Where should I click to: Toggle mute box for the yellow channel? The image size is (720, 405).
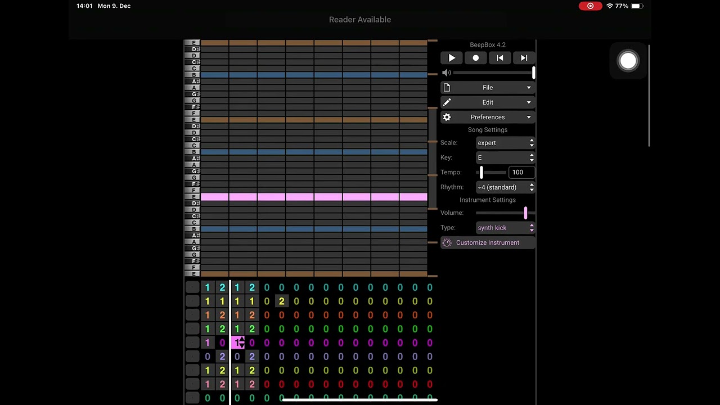[x=192, y=301]
